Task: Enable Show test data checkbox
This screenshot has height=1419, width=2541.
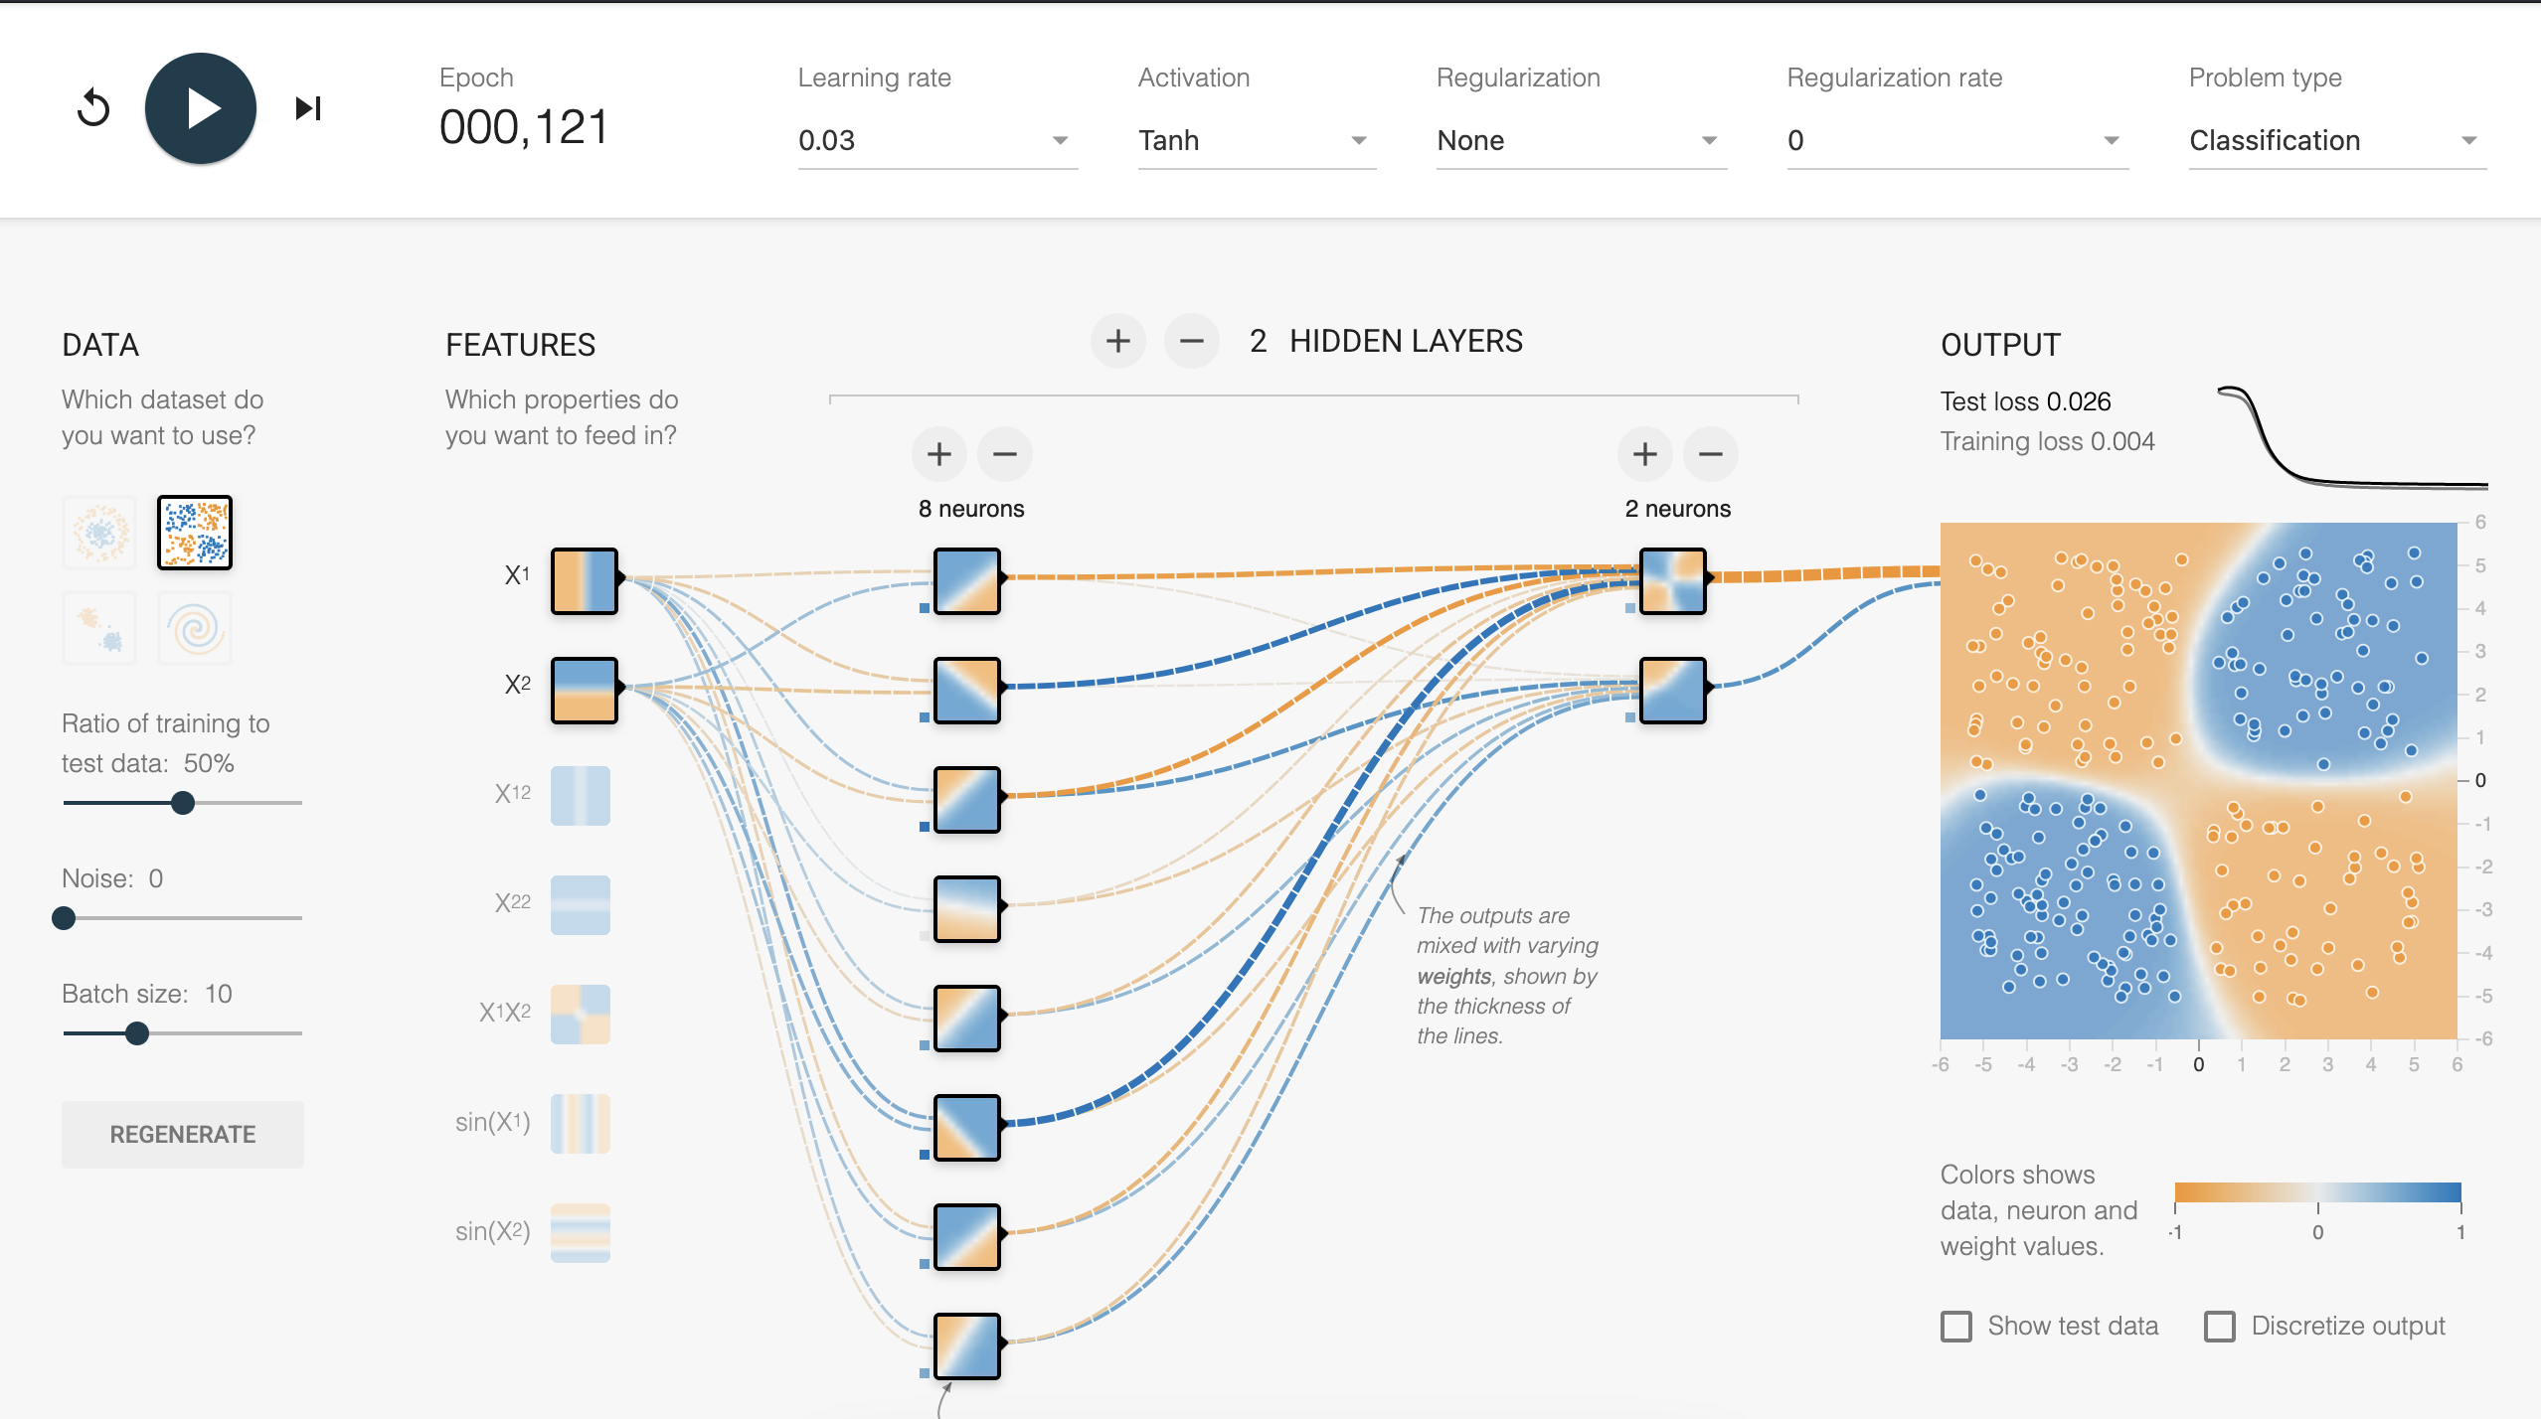Action: pyautogui.click(x=1956, y=1327)
